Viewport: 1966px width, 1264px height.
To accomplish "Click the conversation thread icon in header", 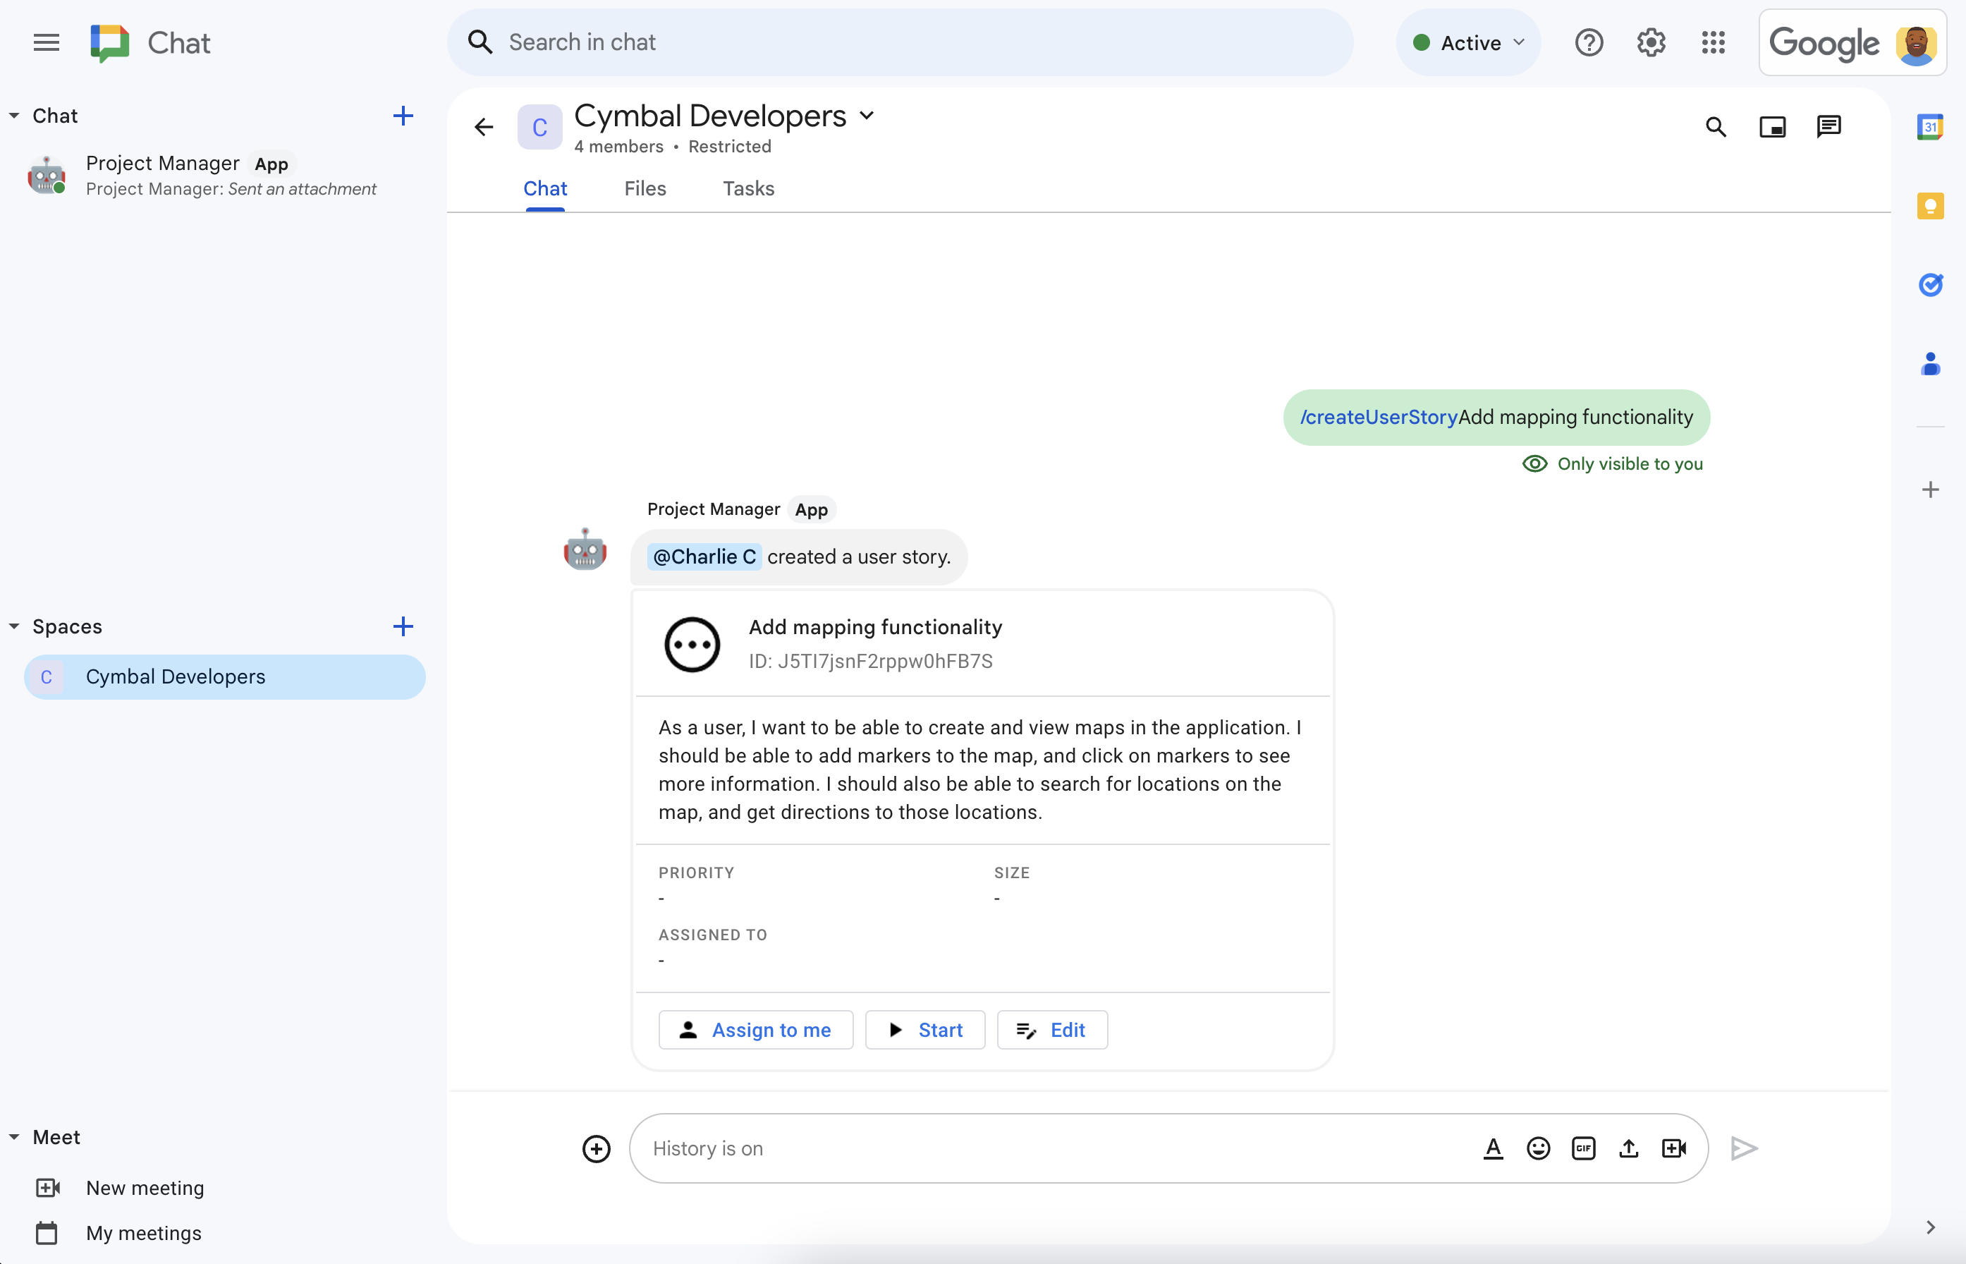I will pos(1830,126).
